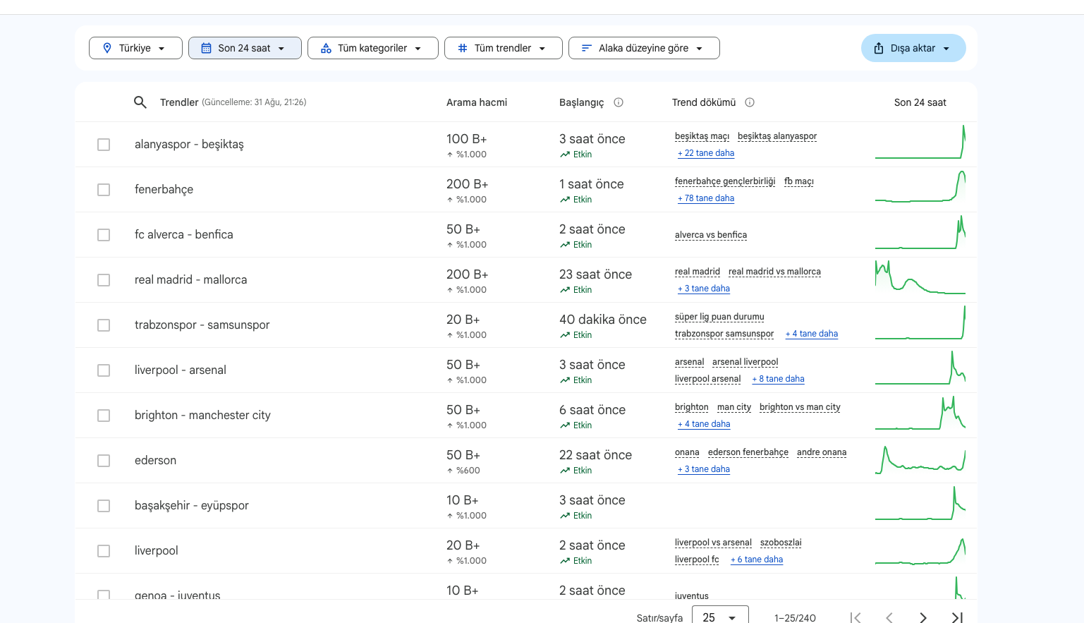Image resolution: width=1084 pixels, height=623 pixels.
Task: Click the hashtag icon on Tüm trendler filter
Action: point(463,48)
